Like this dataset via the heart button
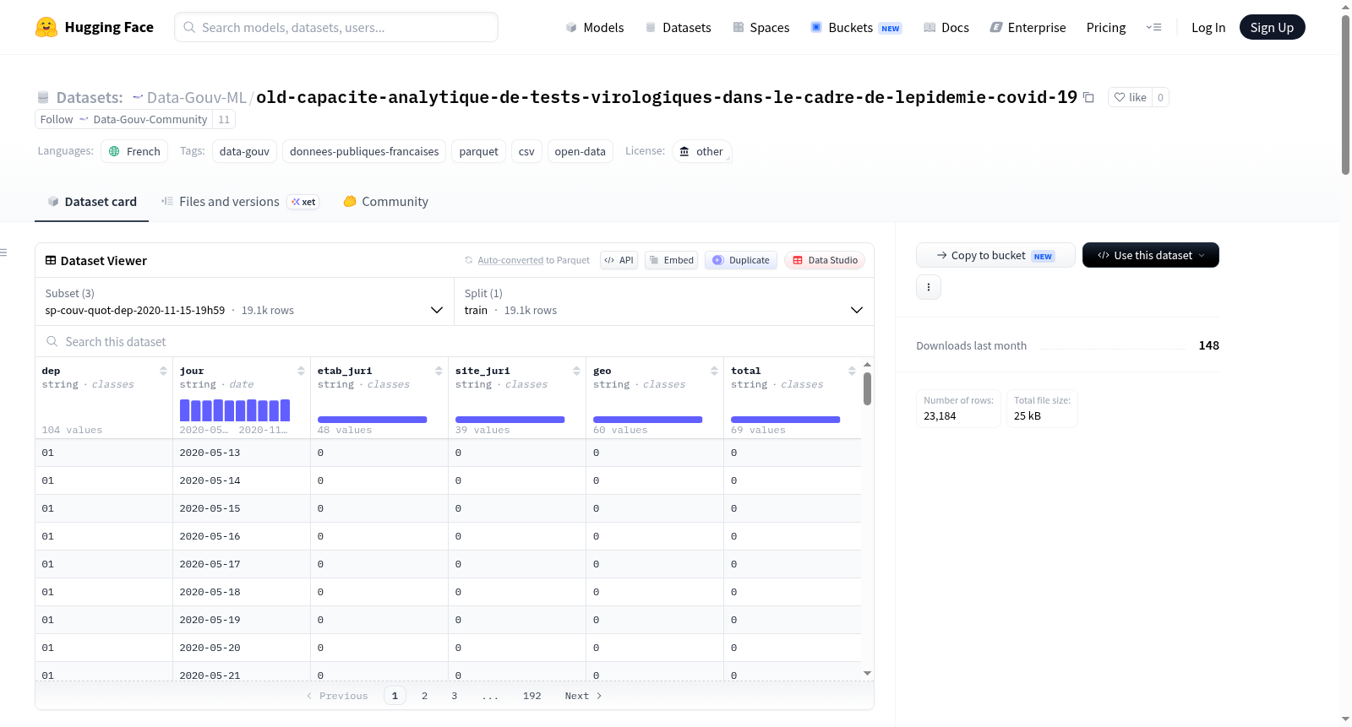 1130,97
